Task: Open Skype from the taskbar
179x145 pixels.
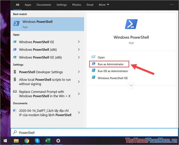Action: click(x=37, y=141)
